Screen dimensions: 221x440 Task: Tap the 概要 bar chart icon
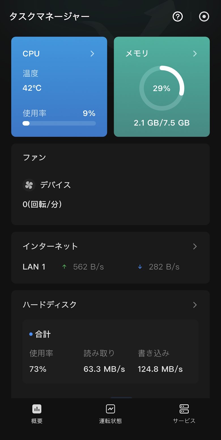(x=37, y=409)
